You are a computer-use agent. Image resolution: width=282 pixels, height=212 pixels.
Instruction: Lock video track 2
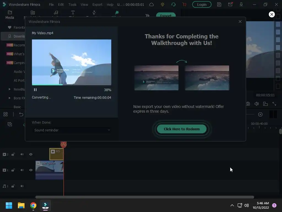point(13,154)
